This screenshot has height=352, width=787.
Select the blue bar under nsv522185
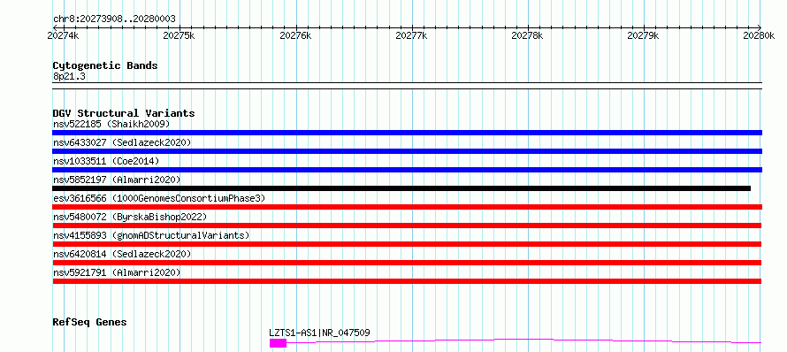tap(408, 133)
